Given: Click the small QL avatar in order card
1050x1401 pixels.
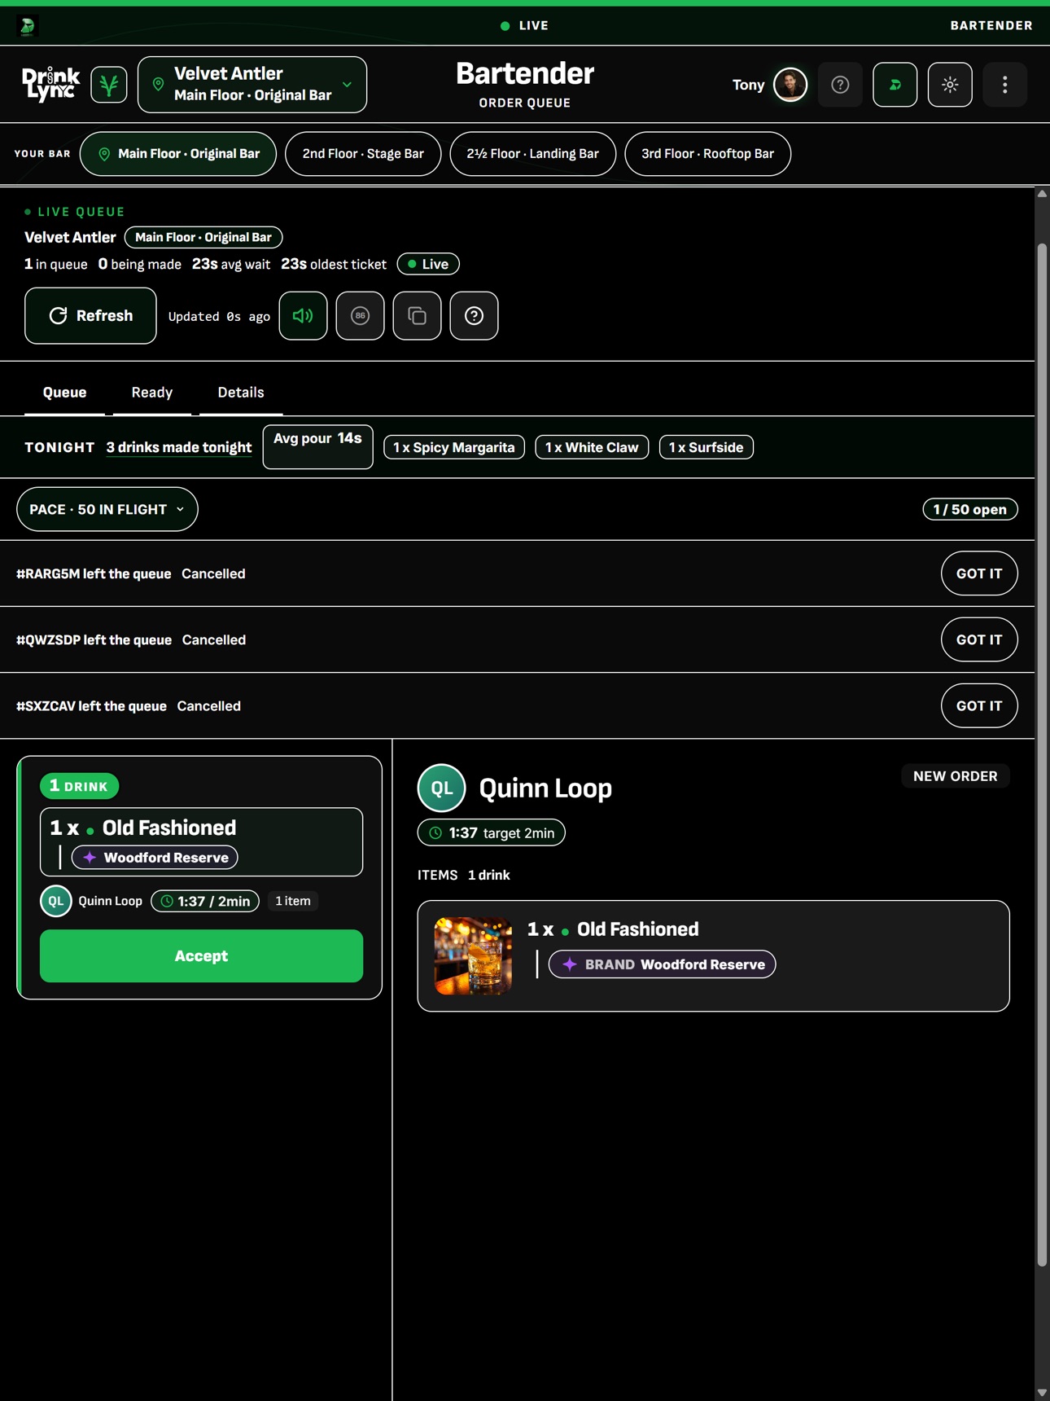Looking at the screenshot, I should [x=56, y=901].
